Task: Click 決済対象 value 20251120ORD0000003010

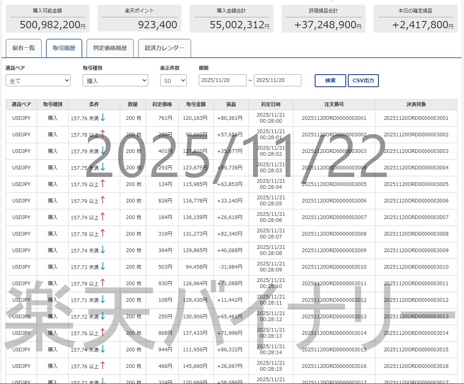Action: [416, 267]
